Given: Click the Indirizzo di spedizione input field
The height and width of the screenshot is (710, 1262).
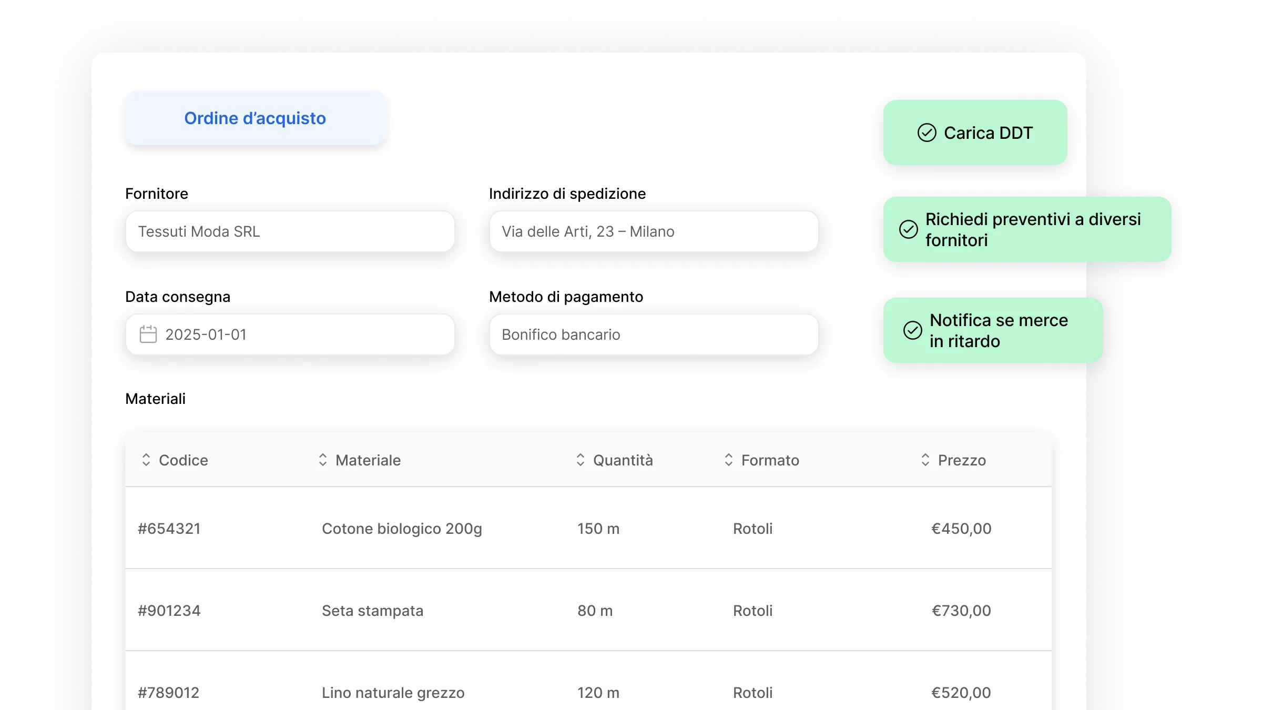Looking at the screenshot, I should (653, 232).
